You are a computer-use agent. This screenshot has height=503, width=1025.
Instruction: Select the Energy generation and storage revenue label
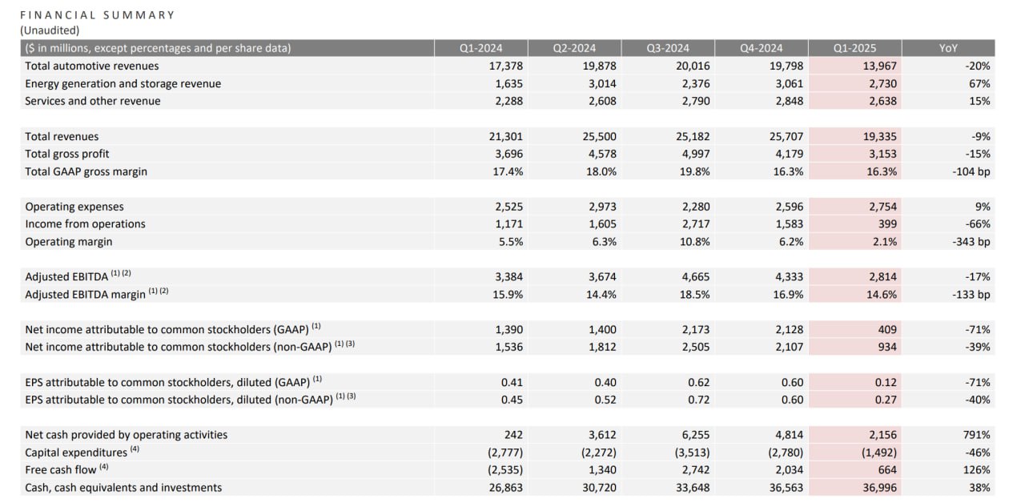[123, 83]
